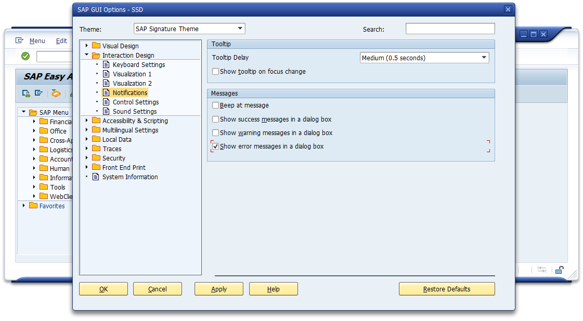Click the Traces folder icon
583x321 pixels.
(96, 148)
